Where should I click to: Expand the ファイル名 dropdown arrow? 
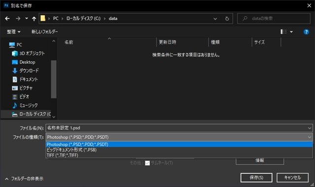tap(310, 128)
